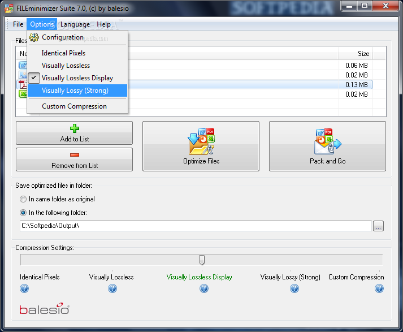Click the Pack and Go button
The image size is (403, 332).
click(x=327, y=146)
